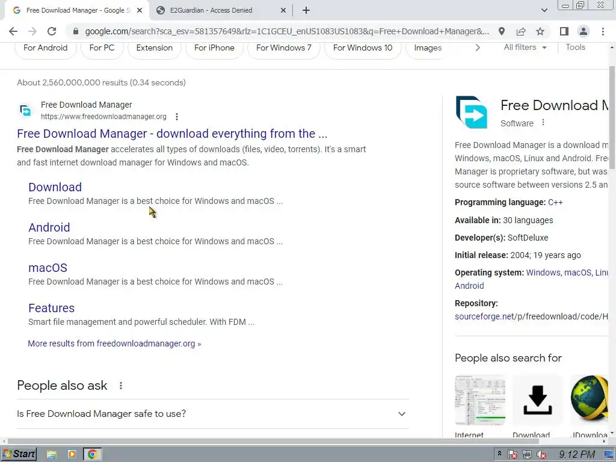
Task: Click the share page icon in address bar
Action: point(521,31)
